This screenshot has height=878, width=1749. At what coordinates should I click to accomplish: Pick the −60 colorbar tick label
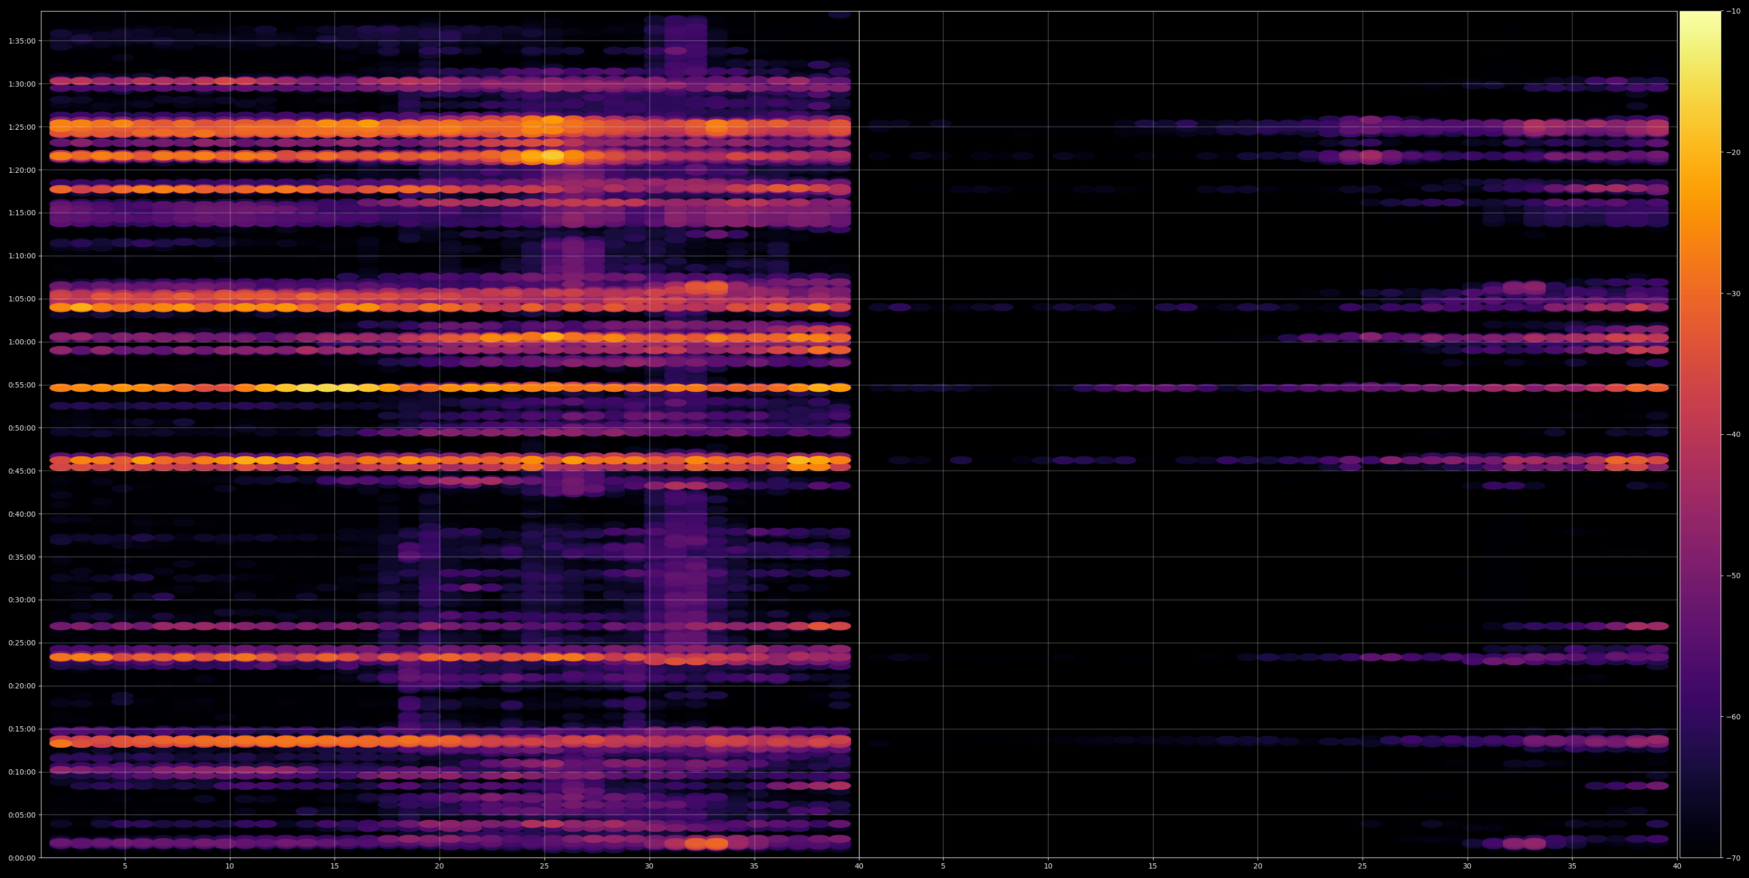tap(1733, 717)
